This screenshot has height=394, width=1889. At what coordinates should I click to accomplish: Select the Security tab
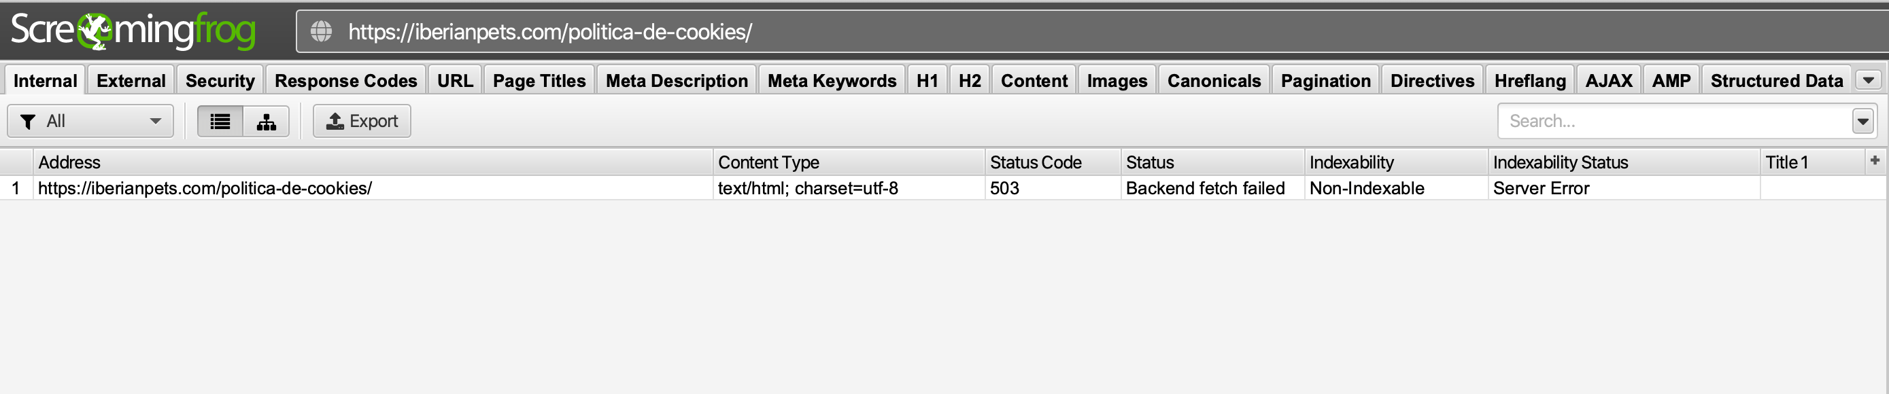219,81
